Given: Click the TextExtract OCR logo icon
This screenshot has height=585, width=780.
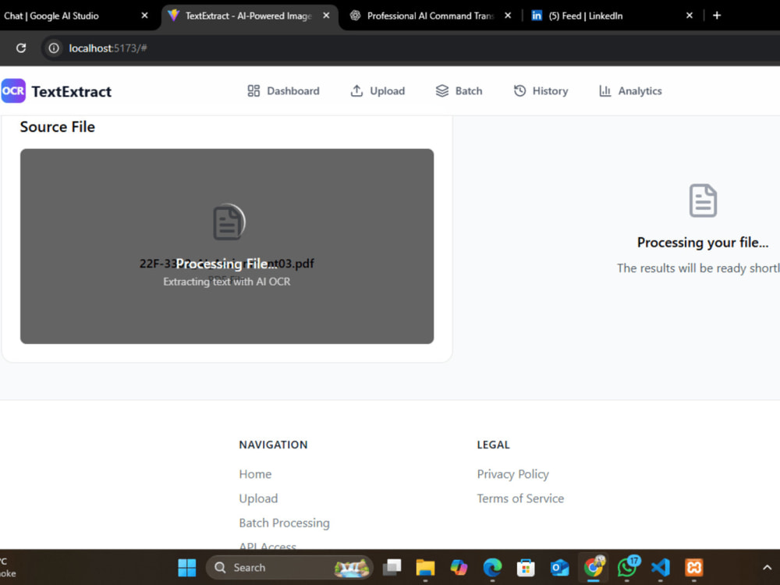Looking at the screenshot, I should 13,91.
